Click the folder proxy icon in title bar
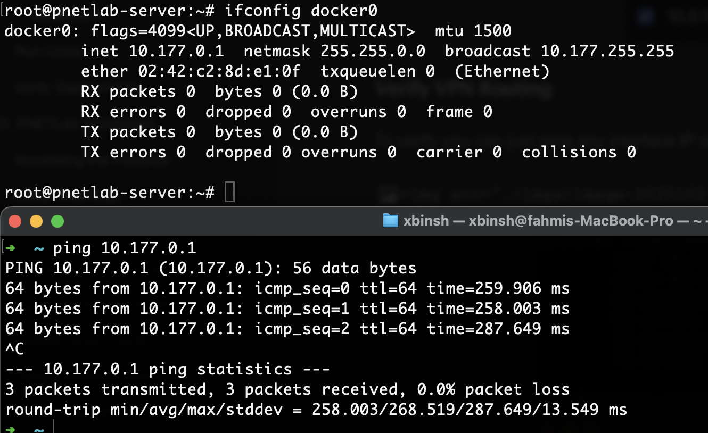Viewport: 708px width, 433px height. pos(390,221)
